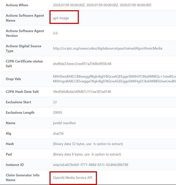Screen dimensions: 176x185
Task: Click the Actions Digital Source Type label
Action: (24, 48)
